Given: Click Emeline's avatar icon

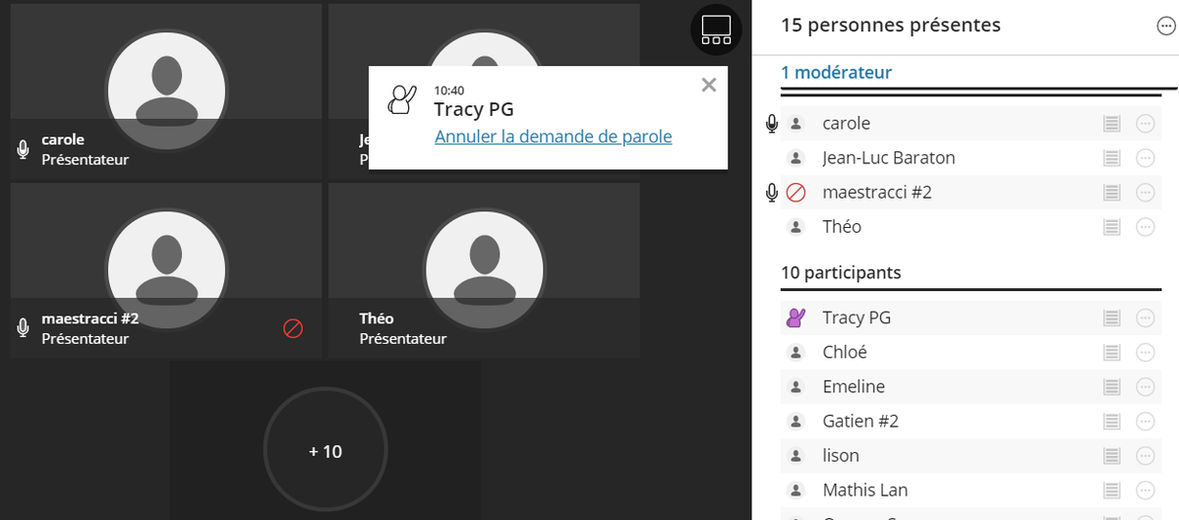Looking at the screenshot, I should [795, 387].
